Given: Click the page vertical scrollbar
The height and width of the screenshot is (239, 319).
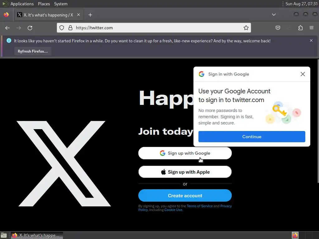Looking at the screenshot, I should tap(318, 121).
